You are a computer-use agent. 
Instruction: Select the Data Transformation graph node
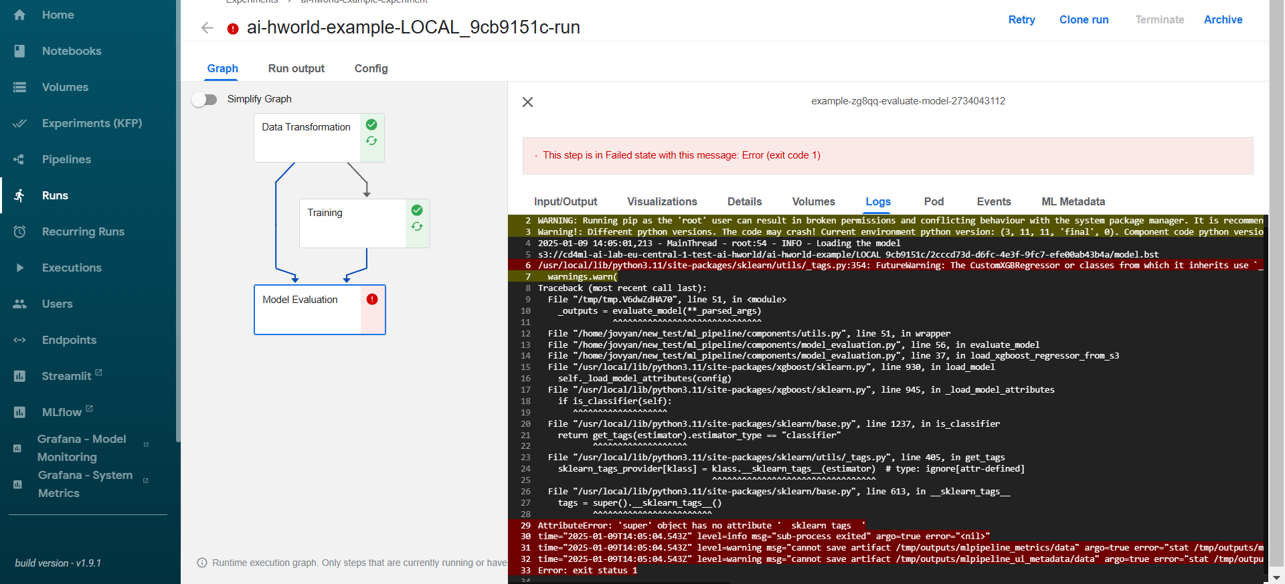pos(319,138)
